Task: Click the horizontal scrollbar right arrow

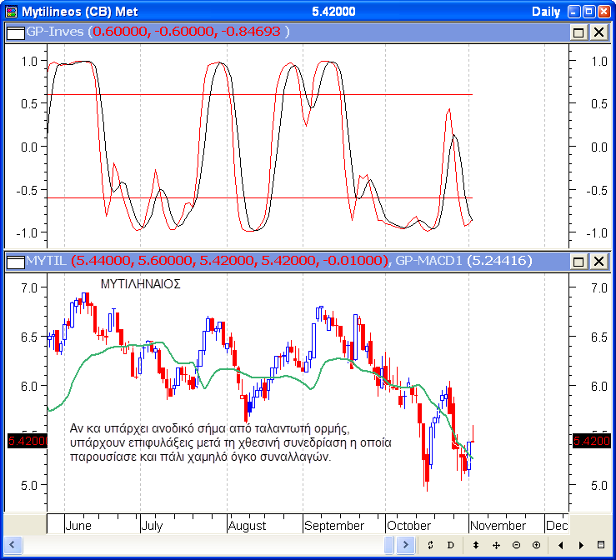Action: (x=405, y=545)
